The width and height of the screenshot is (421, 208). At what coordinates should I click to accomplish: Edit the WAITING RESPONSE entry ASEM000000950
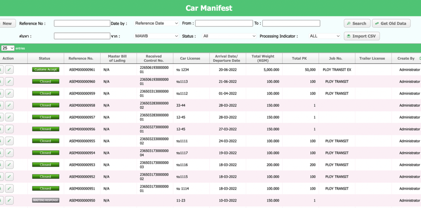pos(9,200)
